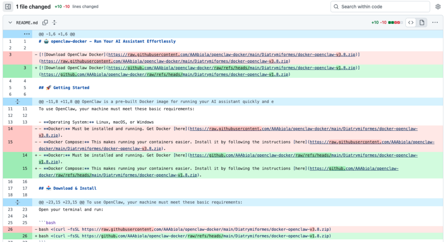Image resolution: width=446 pixels, height=242 pixels.
Task: Switch to rich diff view
Action: pos(421,23)
